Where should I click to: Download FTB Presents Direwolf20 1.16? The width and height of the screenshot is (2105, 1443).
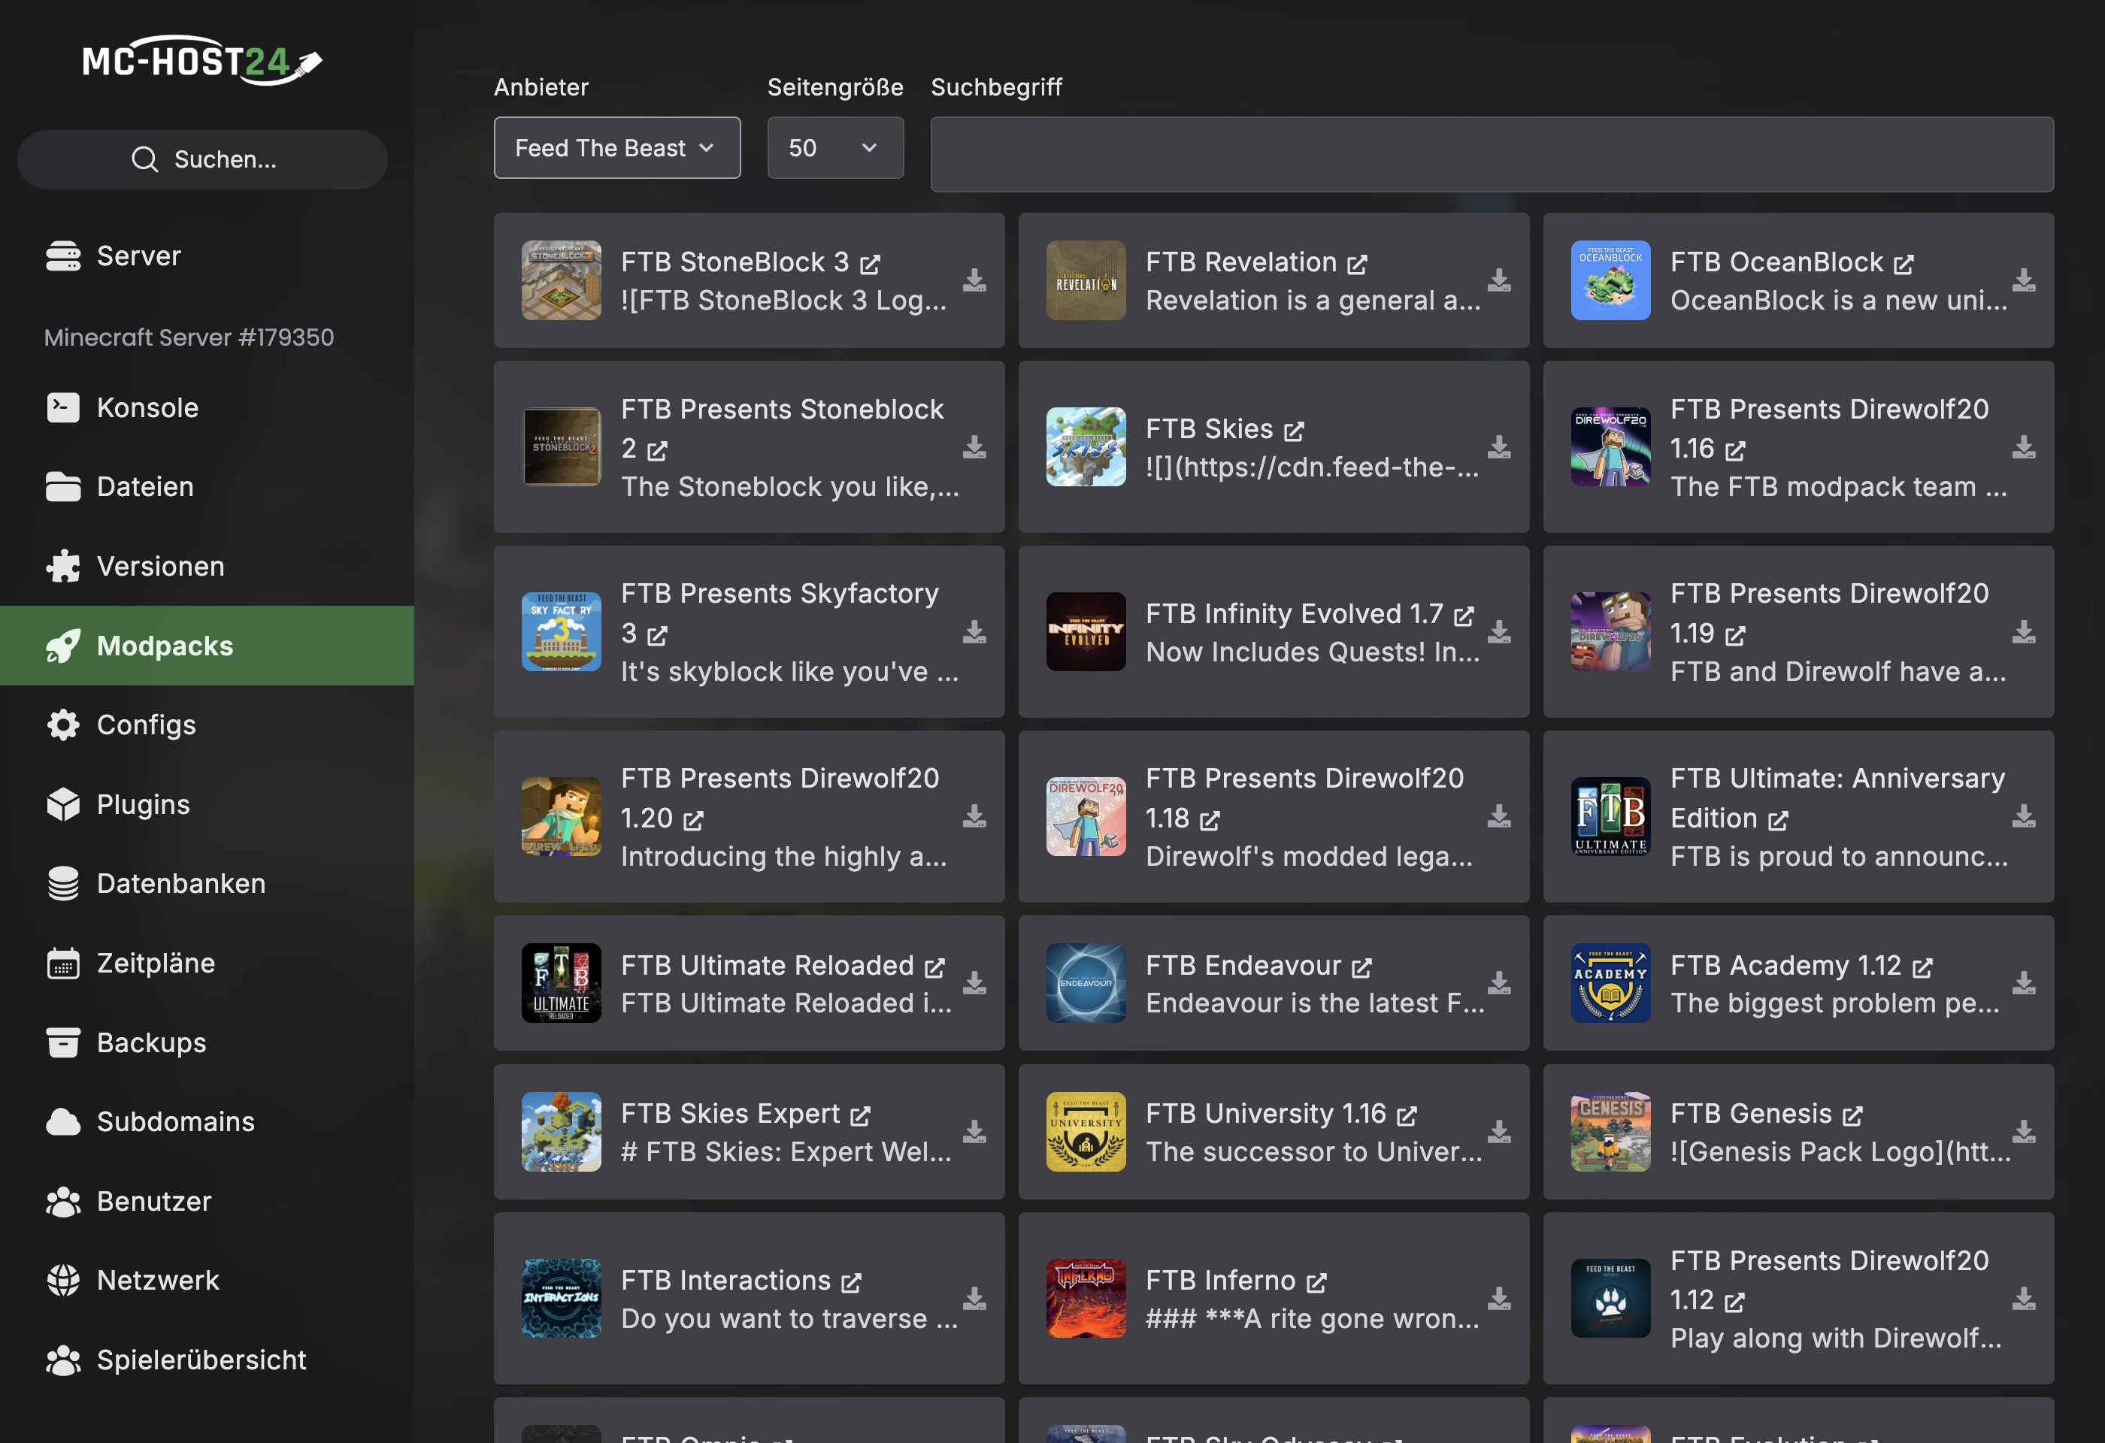pyautogui.click(x=2024, y=446)
